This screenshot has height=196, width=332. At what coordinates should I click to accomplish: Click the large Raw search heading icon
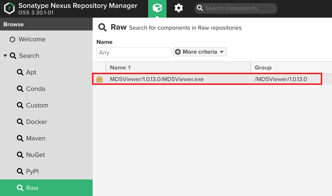tap(102, 27)
